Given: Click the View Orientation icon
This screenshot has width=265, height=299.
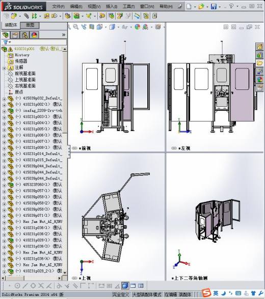Looking at the screenshot, I should coord(99,27).
